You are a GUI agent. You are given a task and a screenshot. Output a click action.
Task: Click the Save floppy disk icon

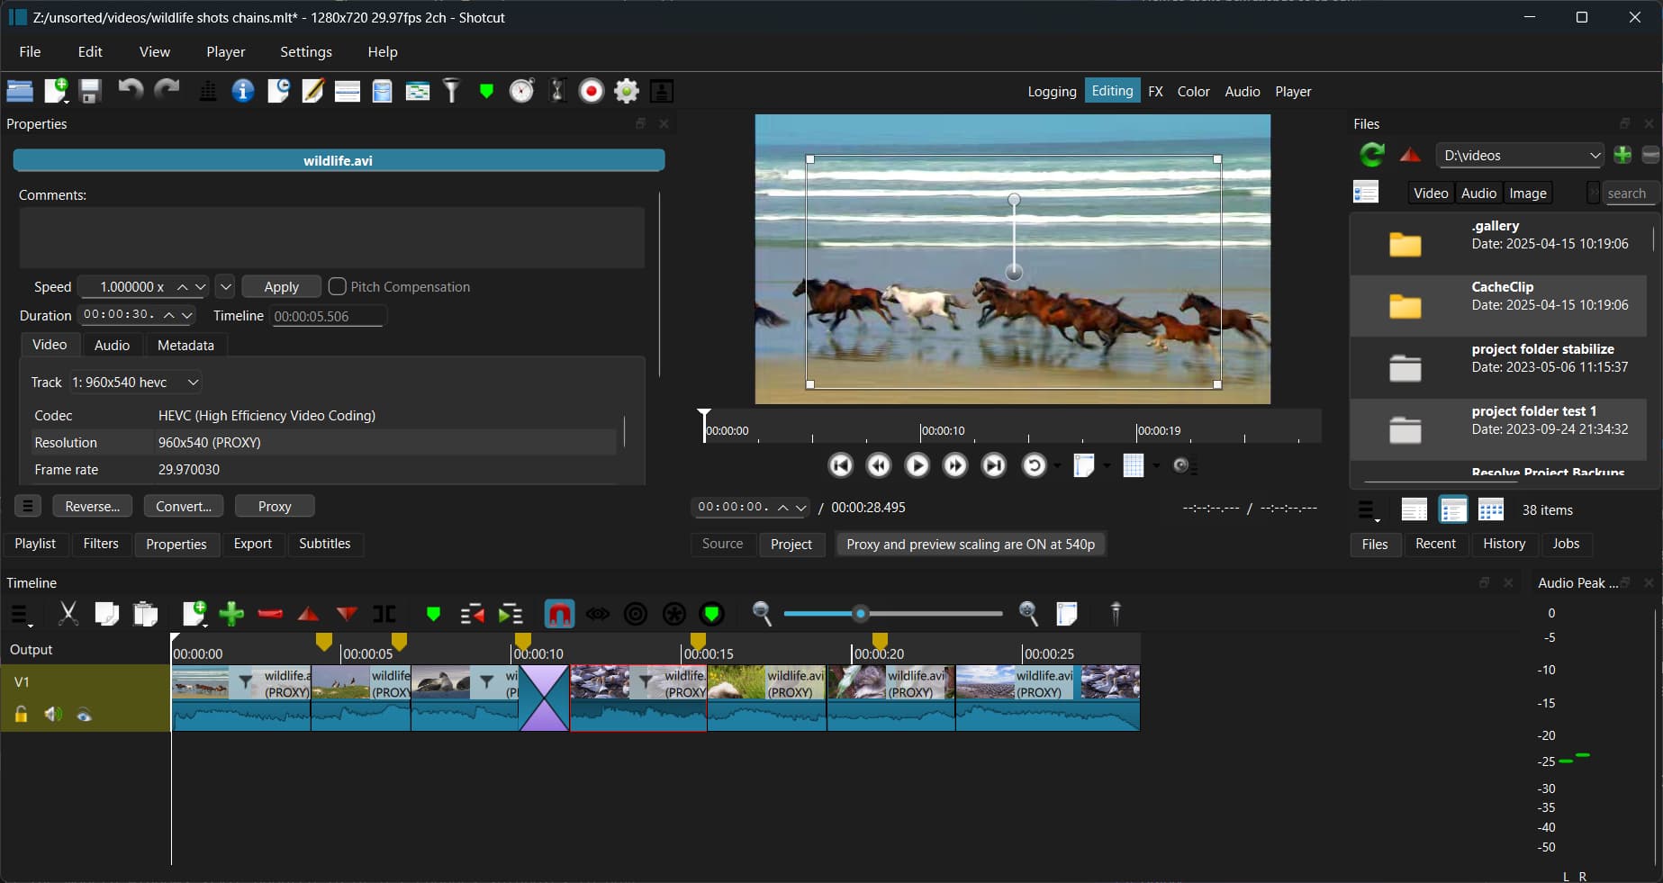pyautogui.click(x=90, y=91)
